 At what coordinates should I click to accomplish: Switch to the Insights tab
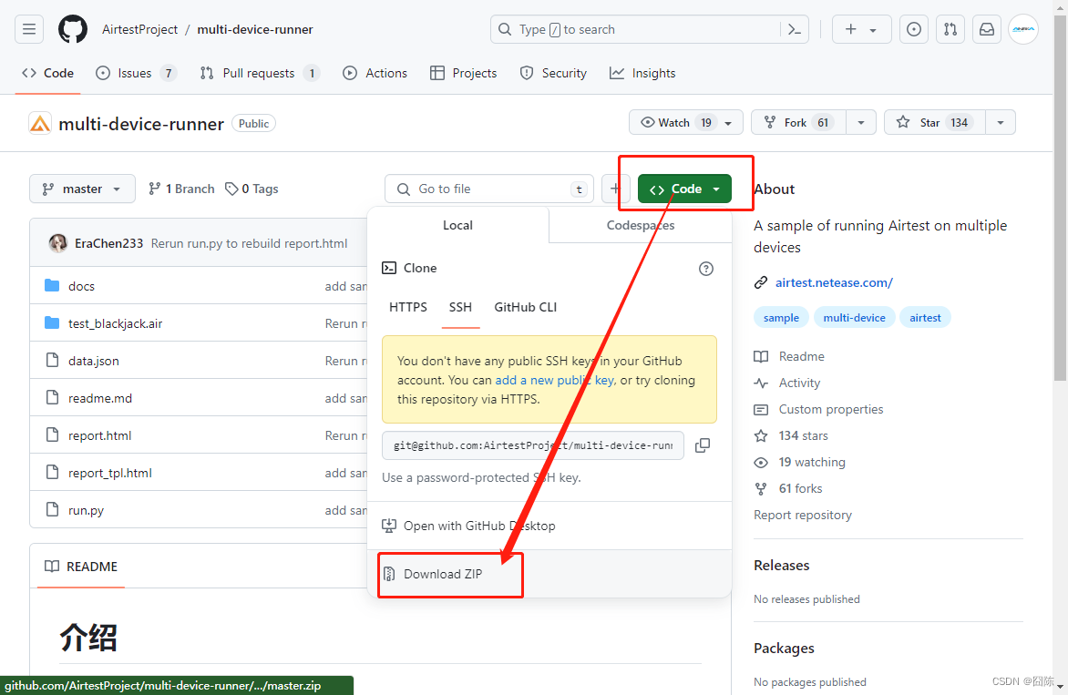(x=642, y=73)
